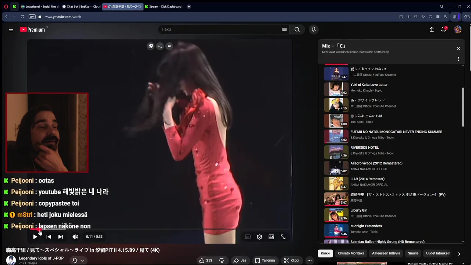Reload the page
The width and height of the screenshot is (471, 265).
(x=22, y=17)
